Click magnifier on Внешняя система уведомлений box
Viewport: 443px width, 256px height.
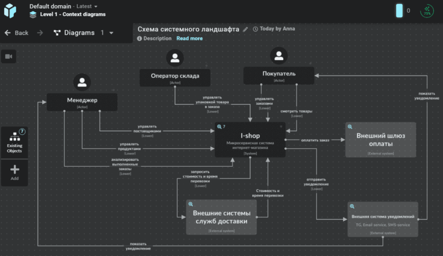pos(352,206)
